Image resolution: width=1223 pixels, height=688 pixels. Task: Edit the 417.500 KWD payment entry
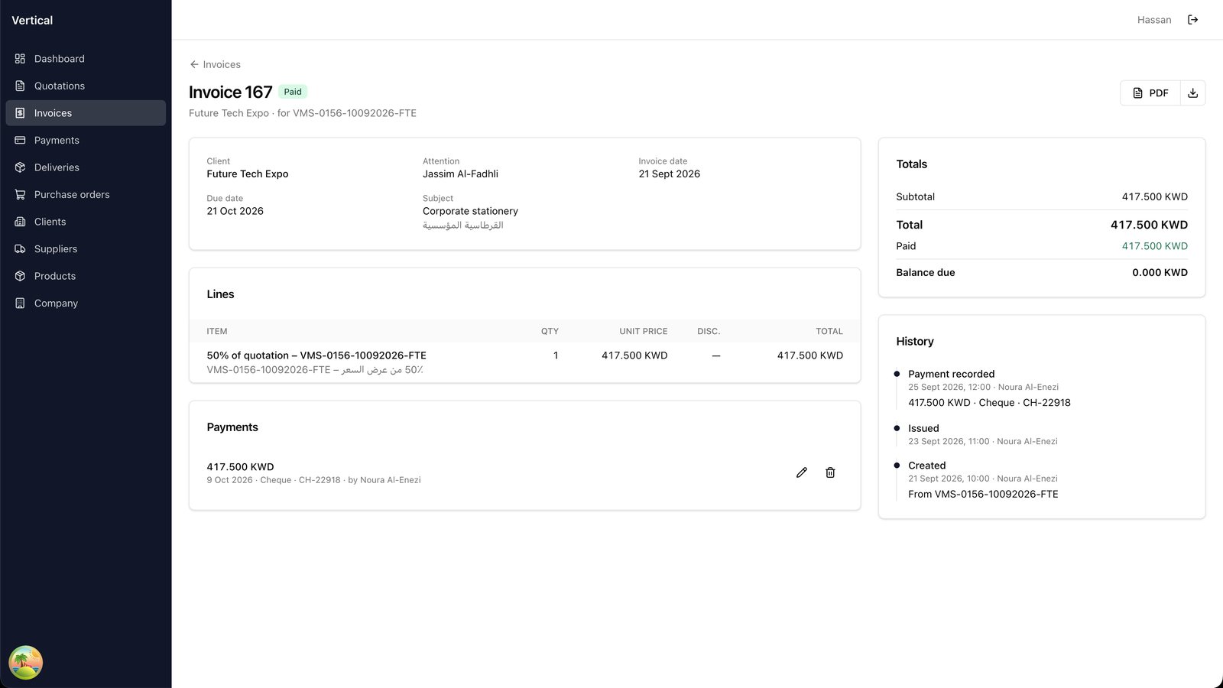801,472
